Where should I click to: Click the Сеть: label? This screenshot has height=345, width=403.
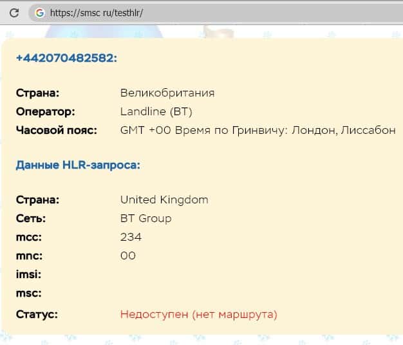(31, 219)
